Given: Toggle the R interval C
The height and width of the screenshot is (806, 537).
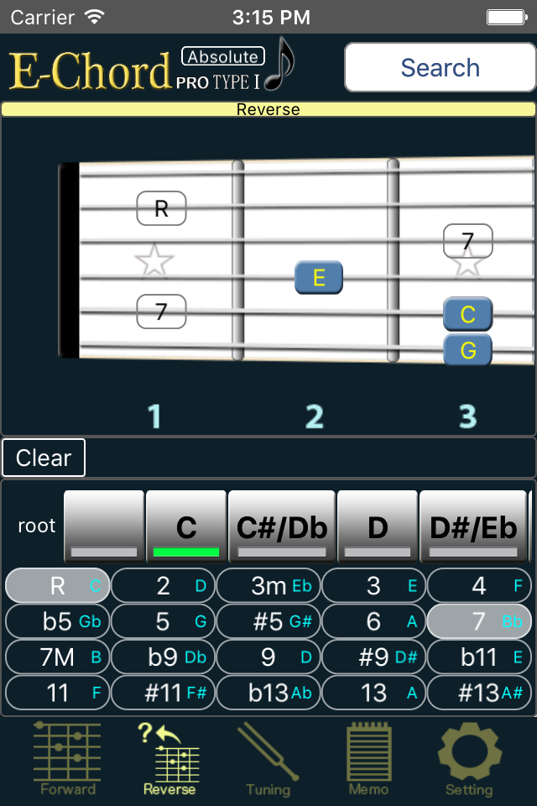Looking at the screenshot, I should point(58,585).
